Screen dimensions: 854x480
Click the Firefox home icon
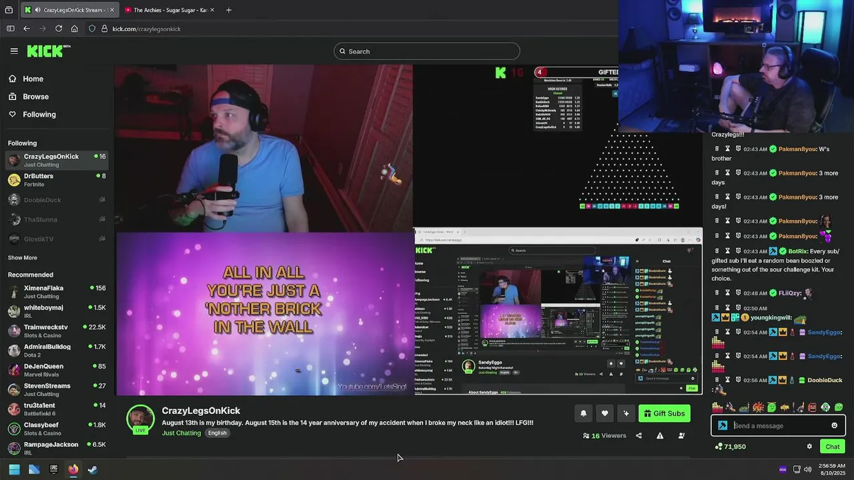point(75,29)
